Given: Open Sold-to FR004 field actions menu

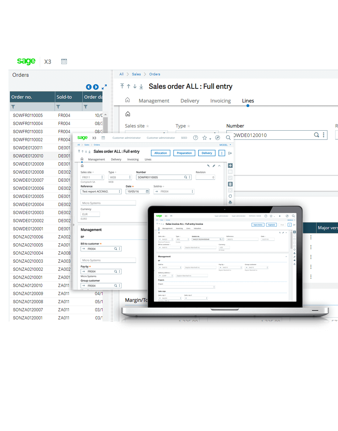Looking at the screenshot, I should [x=192, y=192].
